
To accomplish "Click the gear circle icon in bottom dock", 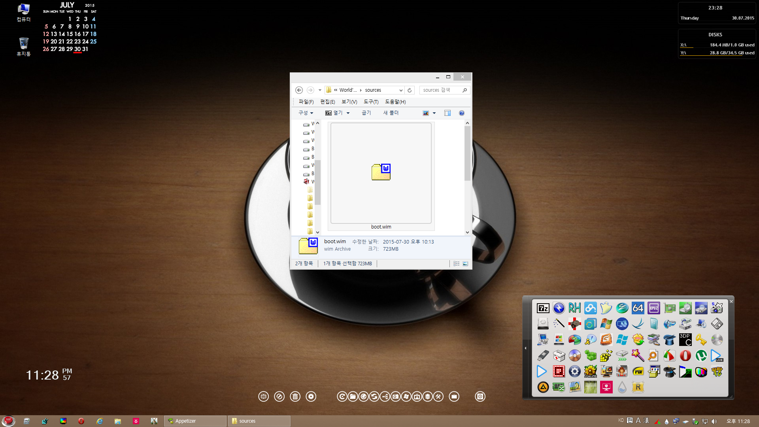I will [311, 396].
